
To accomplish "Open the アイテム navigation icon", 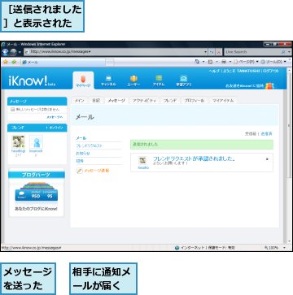I will (159, 81).
